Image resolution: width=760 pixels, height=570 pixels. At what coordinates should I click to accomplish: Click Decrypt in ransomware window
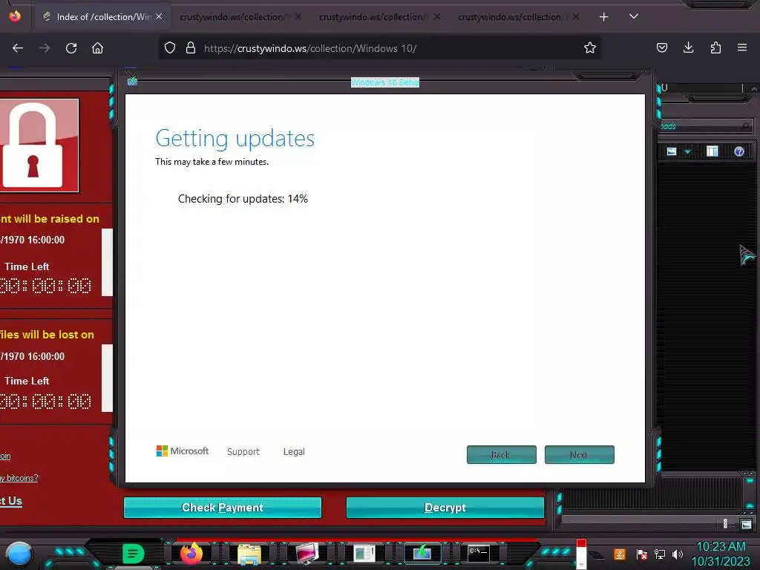click(445, 508)
